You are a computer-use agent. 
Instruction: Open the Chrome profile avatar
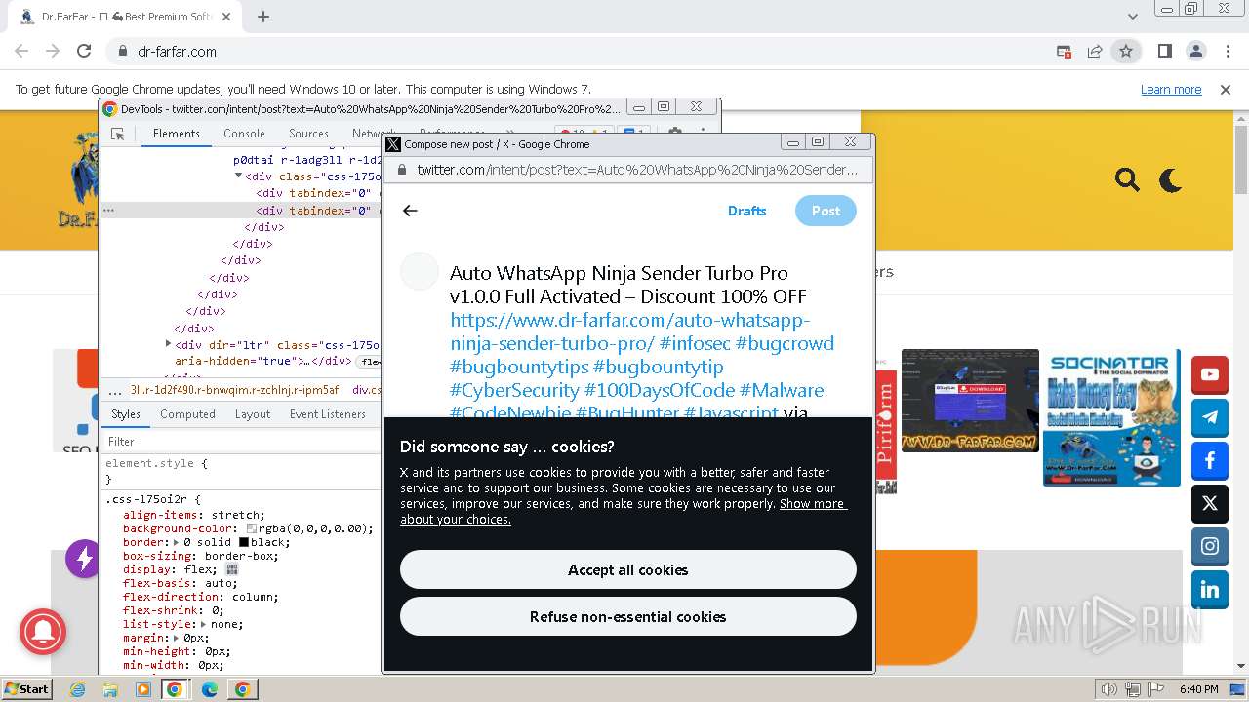tap(1195, 51)
